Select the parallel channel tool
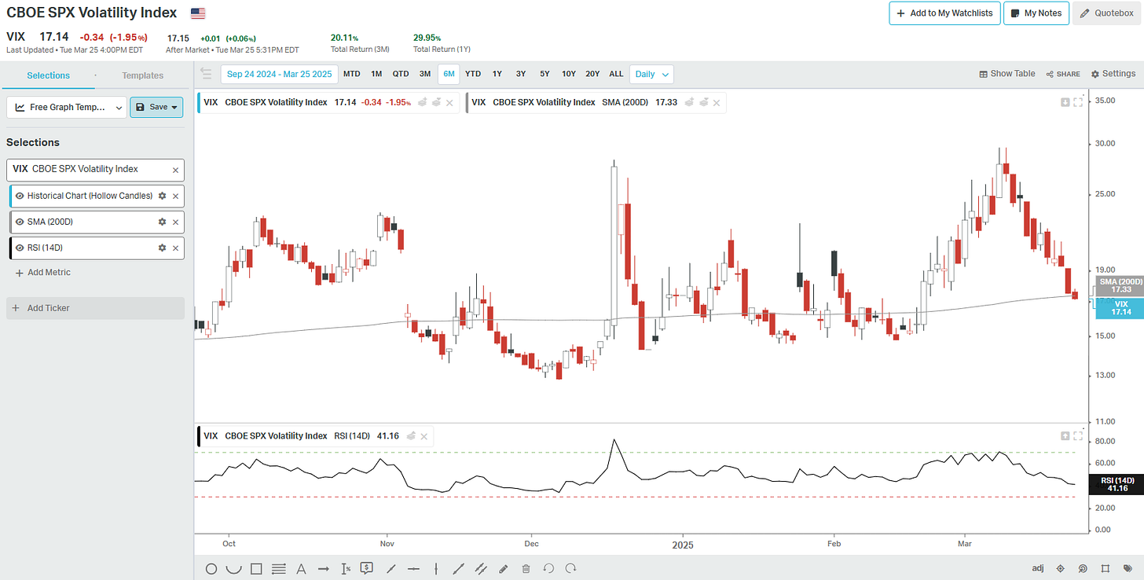The width and height of the screenshot is (1144, 580). pyautogui.click(x=481, y=569)
